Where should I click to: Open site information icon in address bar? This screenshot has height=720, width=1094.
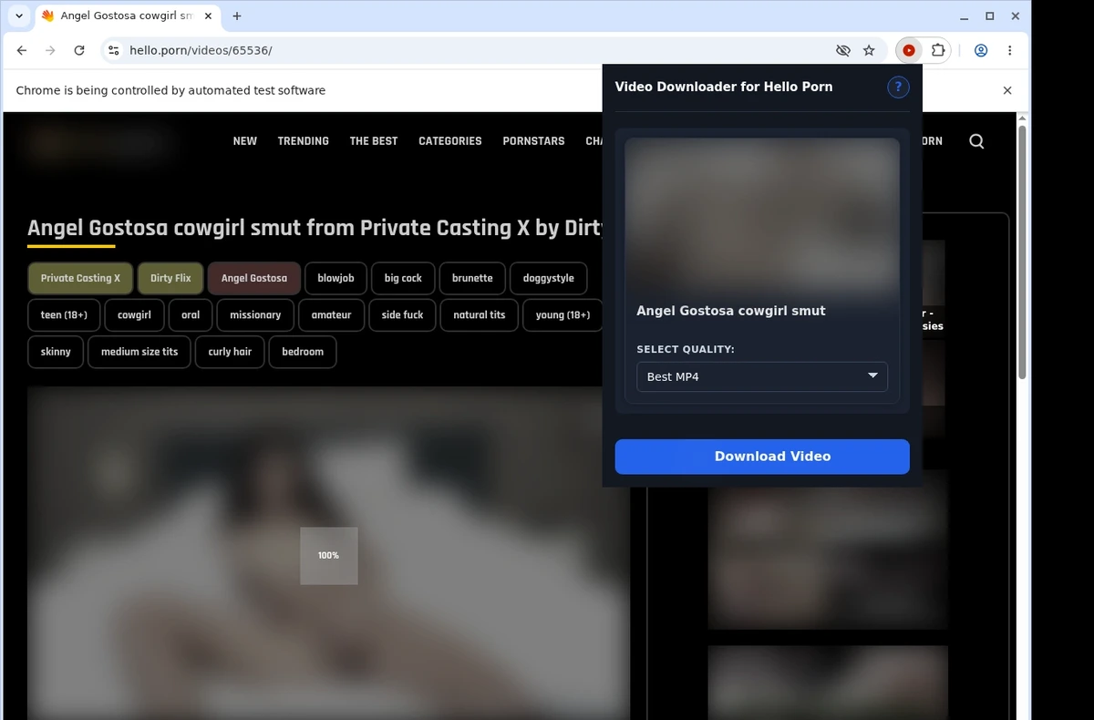(x=113, y=51)
